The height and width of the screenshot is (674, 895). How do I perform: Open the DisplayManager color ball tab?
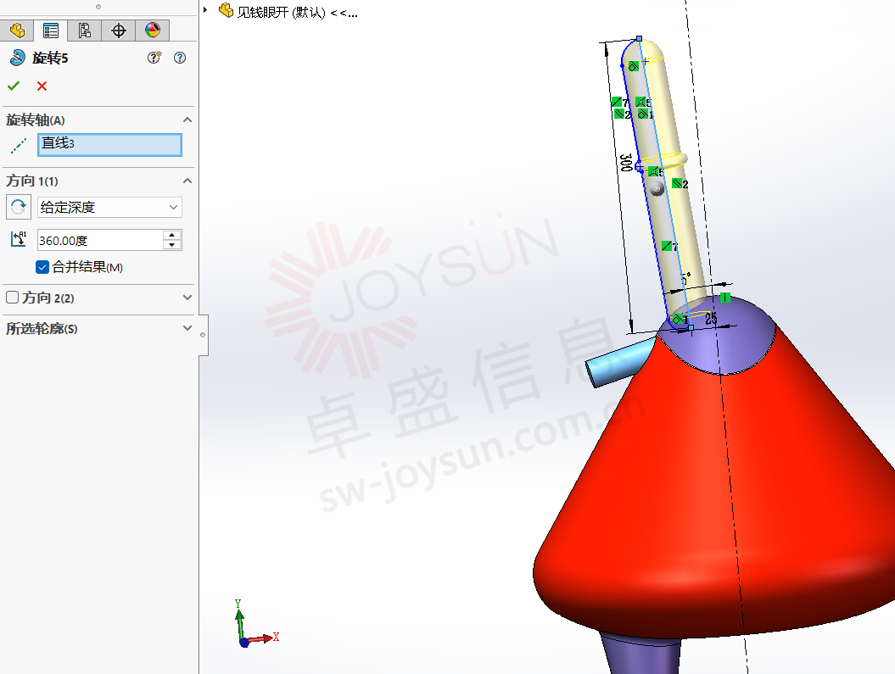153,31
